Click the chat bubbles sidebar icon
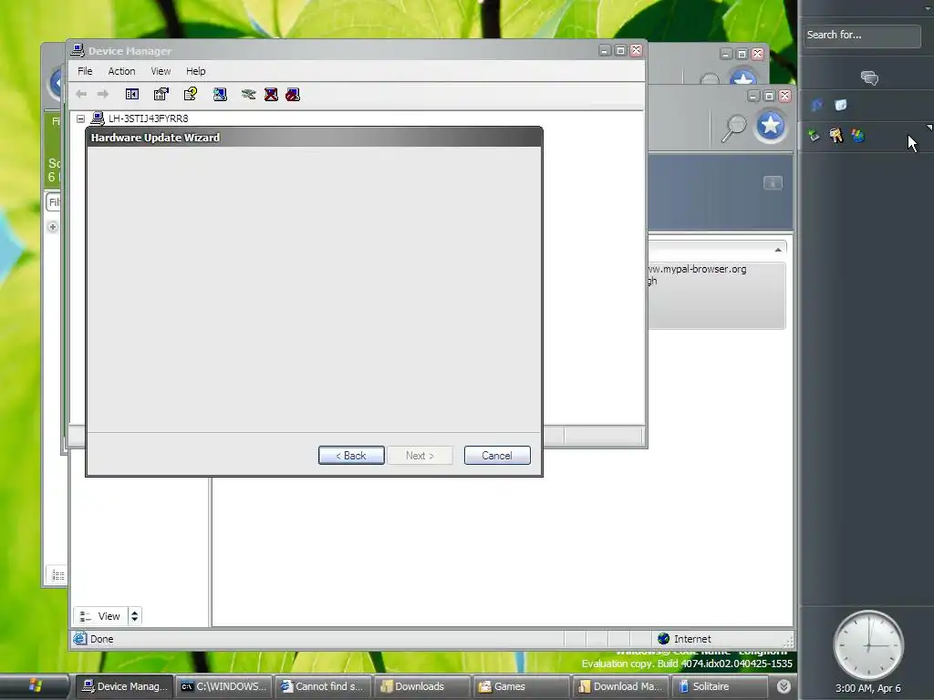 869,78
